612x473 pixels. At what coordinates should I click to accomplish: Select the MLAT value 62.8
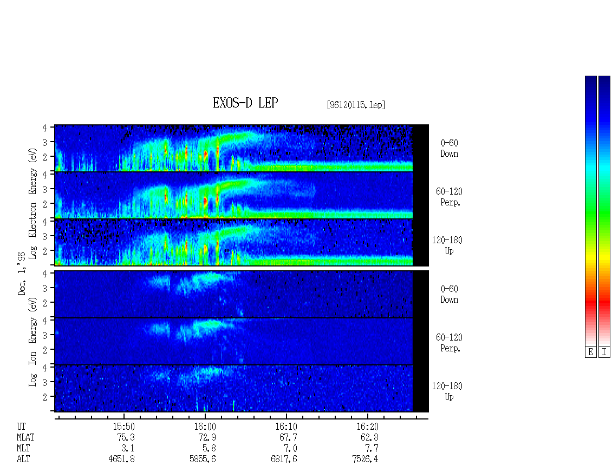pyautogui.click(x=369, y=437)
